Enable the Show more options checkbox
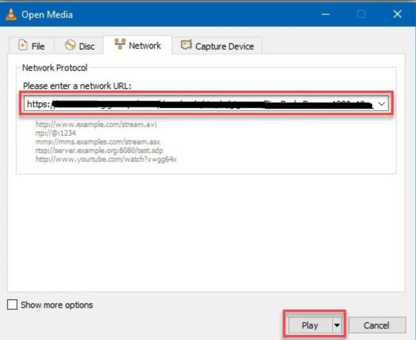The width and height of the screenshot is (416, 340). [12, 305]
